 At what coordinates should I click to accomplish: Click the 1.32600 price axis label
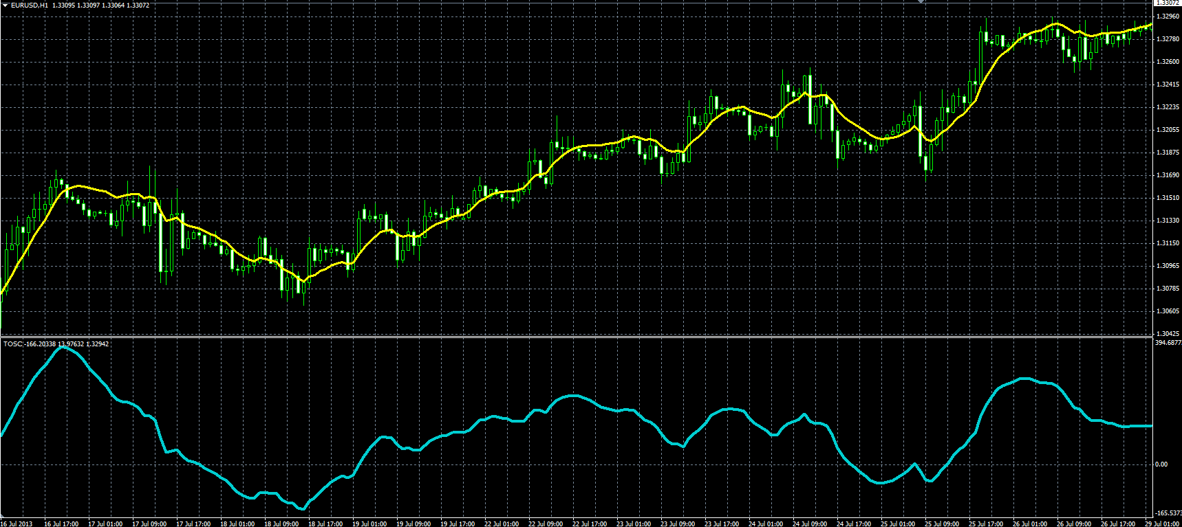pos(1167,62)
